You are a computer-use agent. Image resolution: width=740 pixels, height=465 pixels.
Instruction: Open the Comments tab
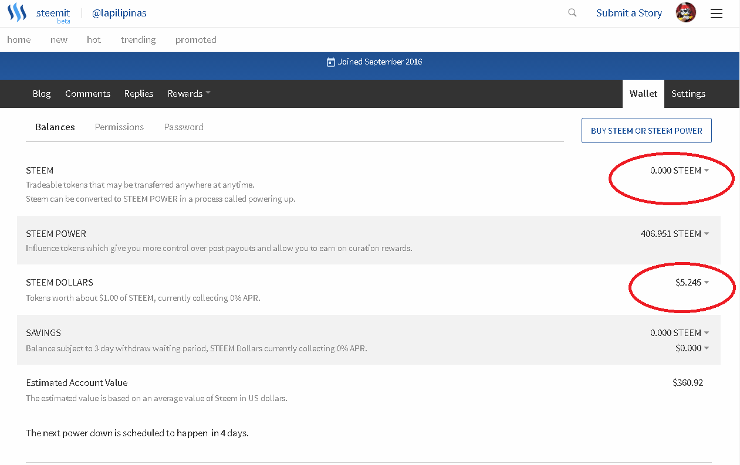[x=87, y=94]
